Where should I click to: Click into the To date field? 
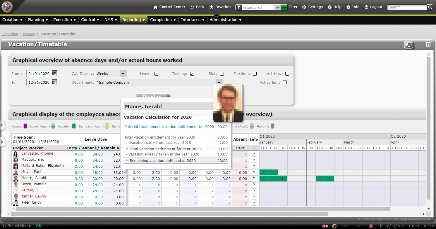(39, 82)
